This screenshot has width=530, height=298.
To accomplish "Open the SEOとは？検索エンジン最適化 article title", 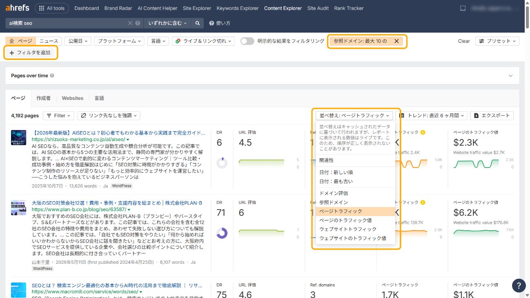I will [117, 286].
